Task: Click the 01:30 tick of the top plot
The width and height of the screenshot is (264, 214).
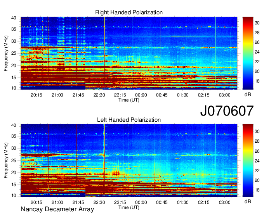Action: (183, 95)
